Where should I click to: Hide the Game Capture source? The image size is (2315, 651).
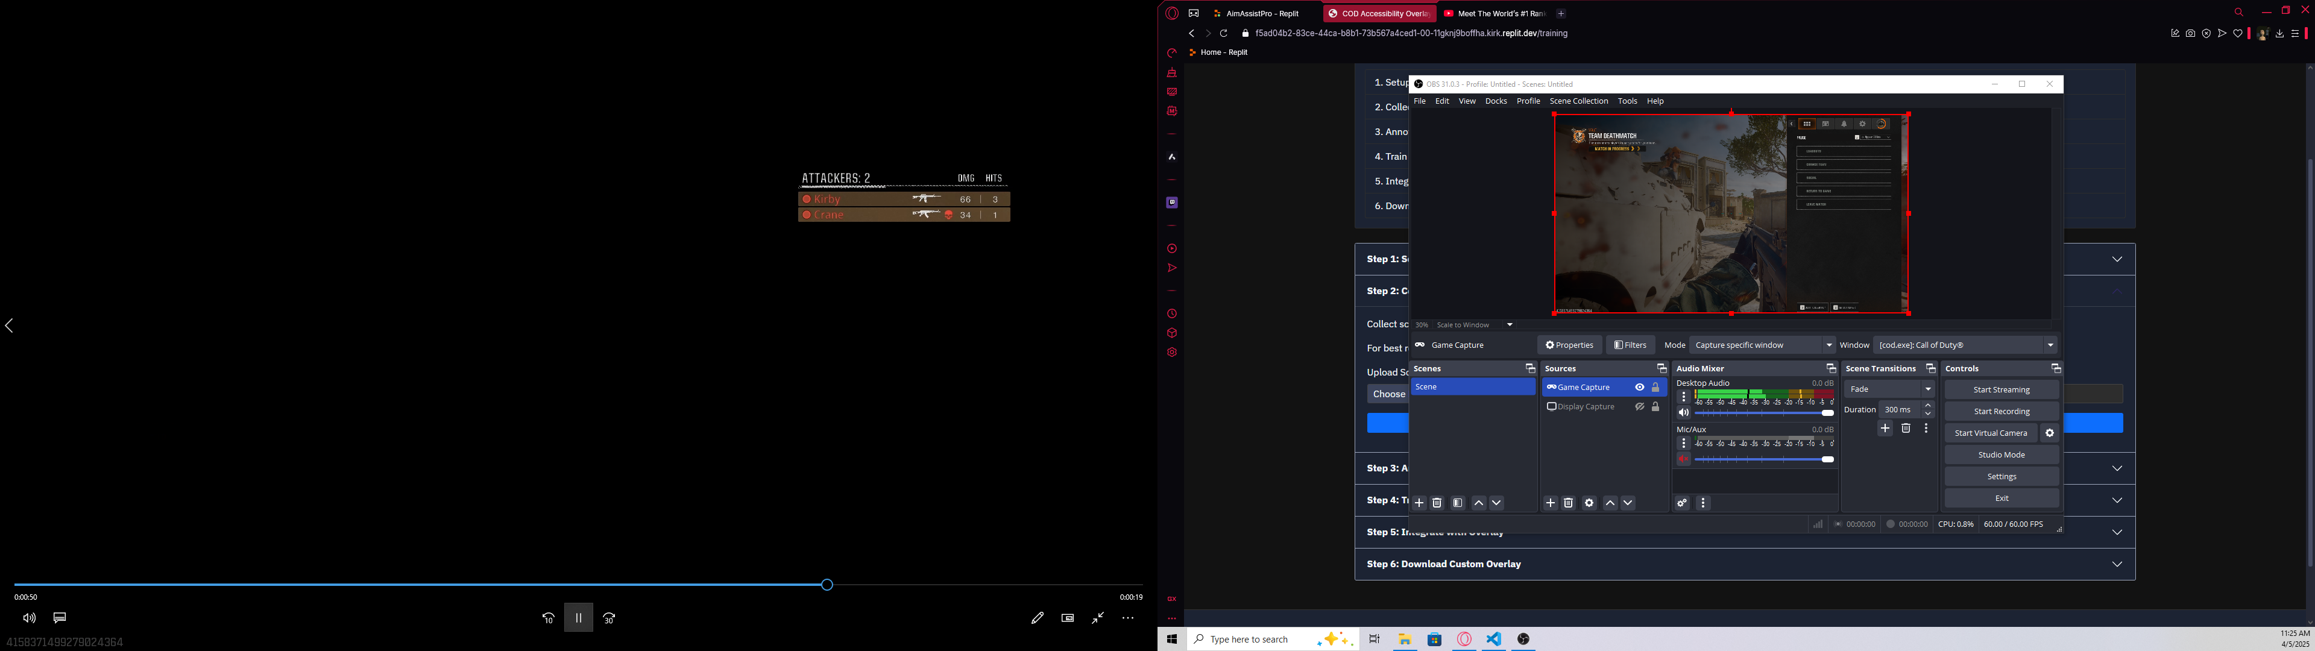(x=1639, y=388)
